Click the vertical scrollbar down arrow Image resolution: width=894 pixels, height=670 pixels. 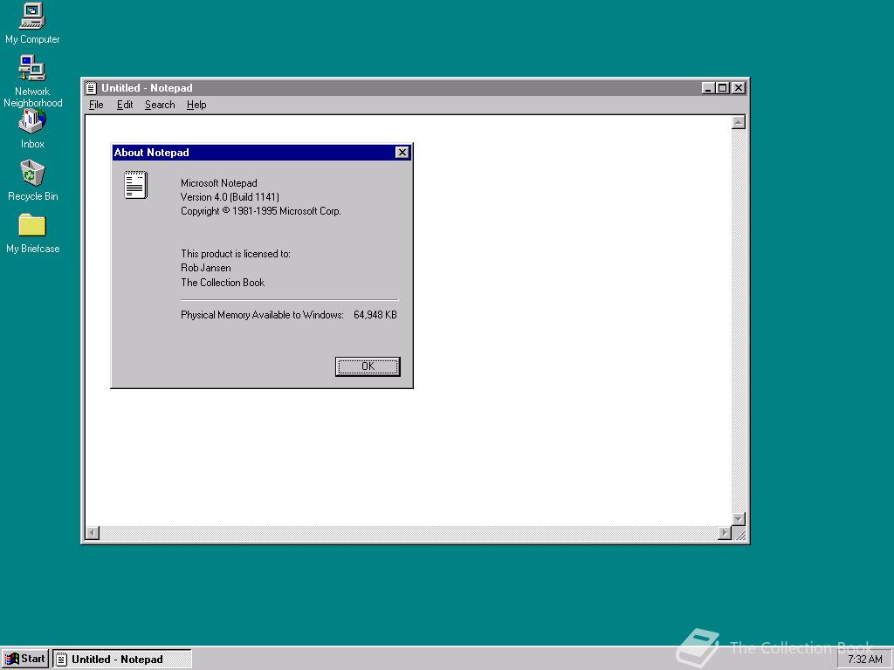tap(739, 519)
